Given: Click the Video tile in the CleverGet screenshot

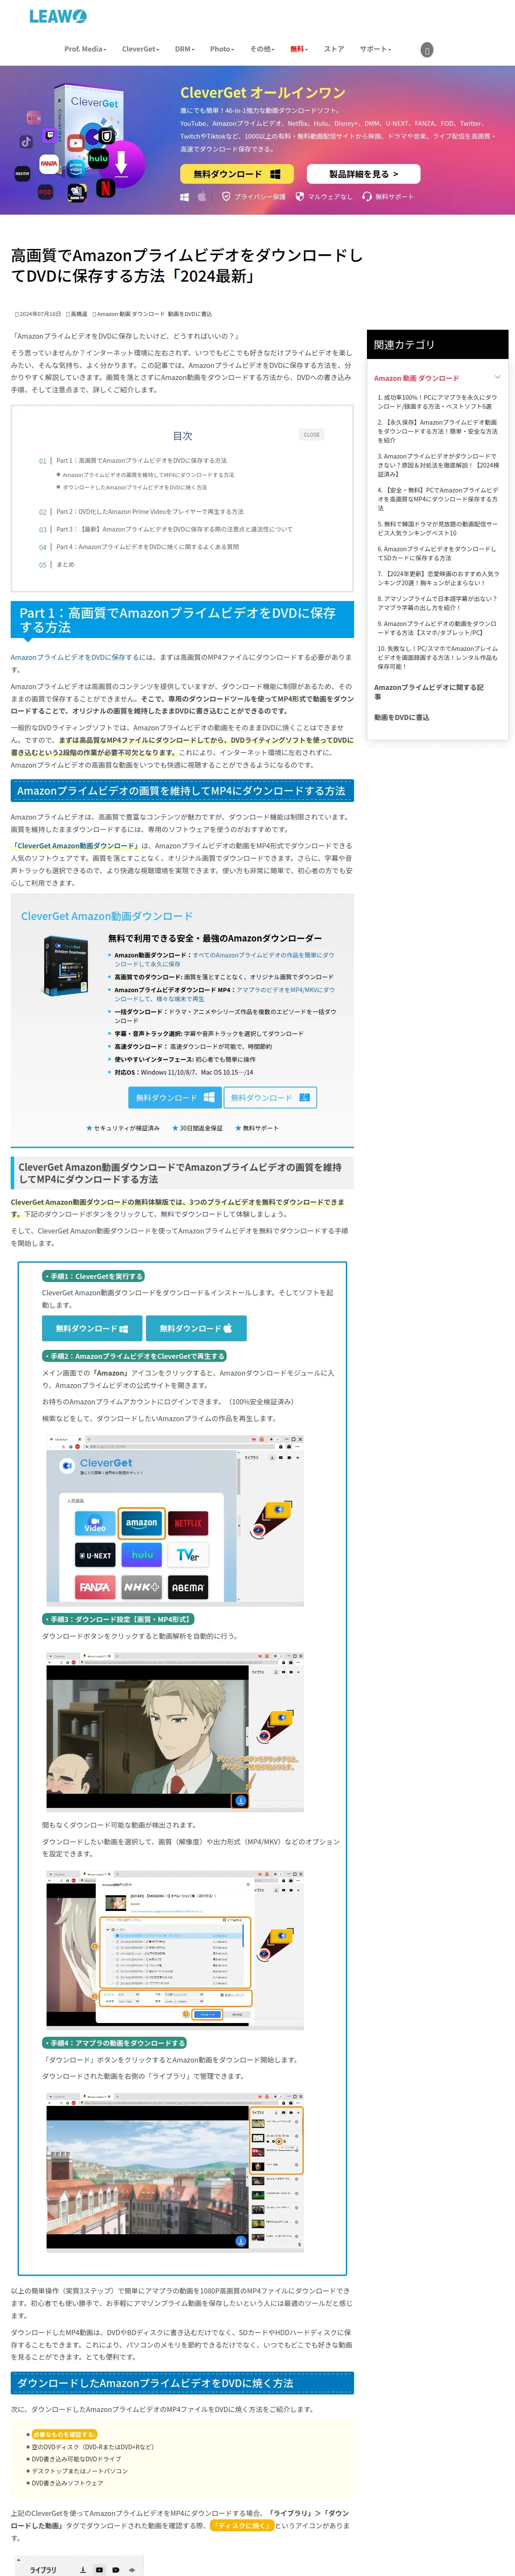Looking at the screenshot, I should pos(95,1523).
